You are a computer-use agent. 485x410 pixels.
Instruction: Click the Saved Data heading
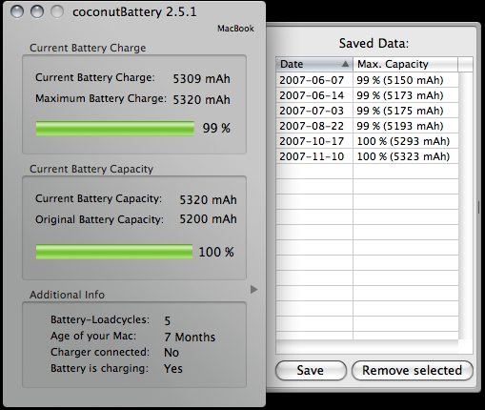[x=374, y=43]
